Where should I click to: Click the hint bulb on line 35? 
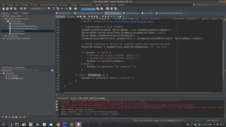tap(59, 75)
